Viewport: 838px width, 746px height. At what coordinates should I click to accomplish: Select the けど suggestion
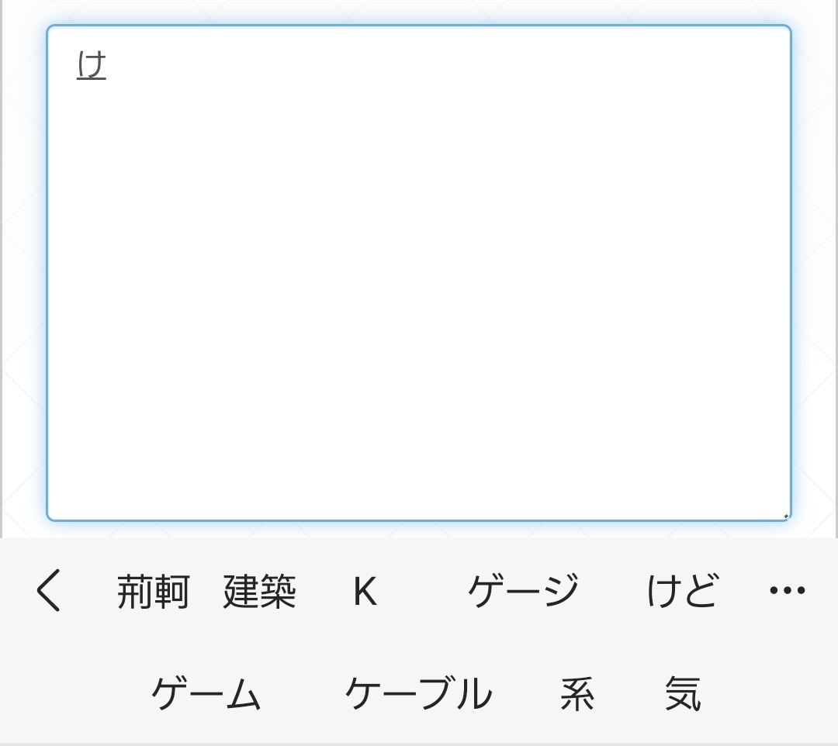682,591
